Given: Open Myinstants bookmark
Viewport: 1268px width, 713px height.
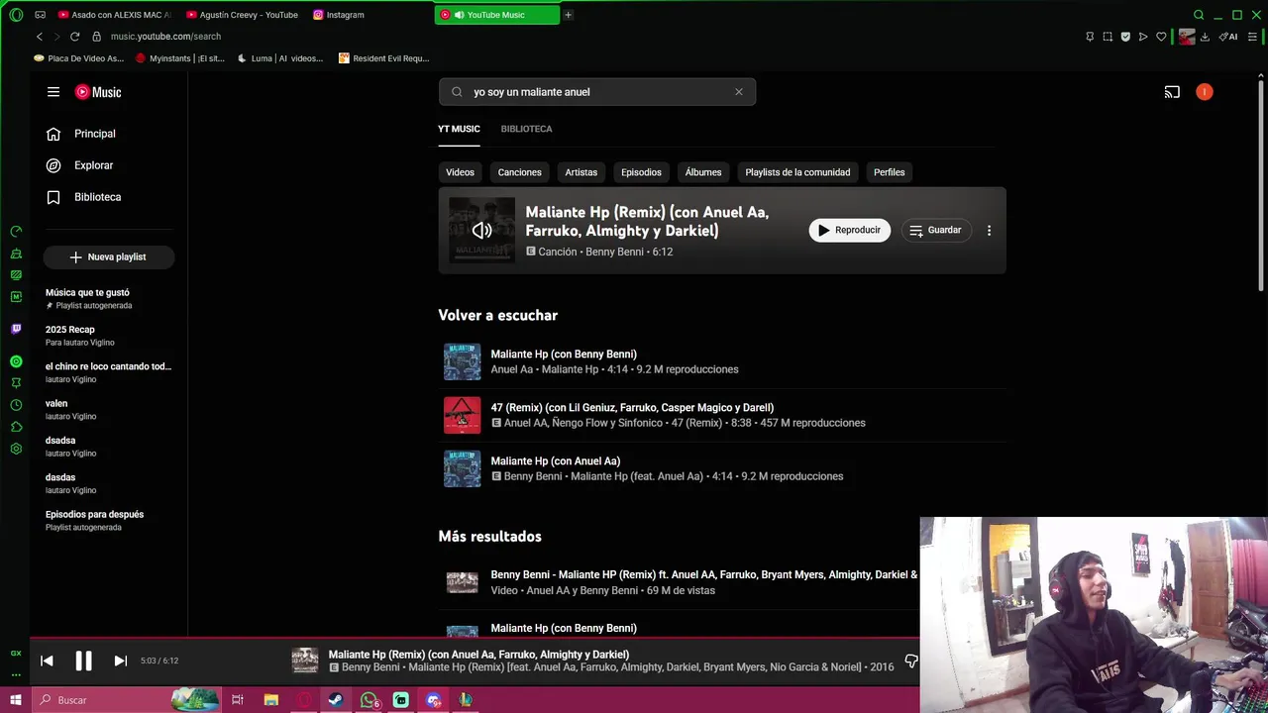Looking at the screenshot, I should [181, 58].
